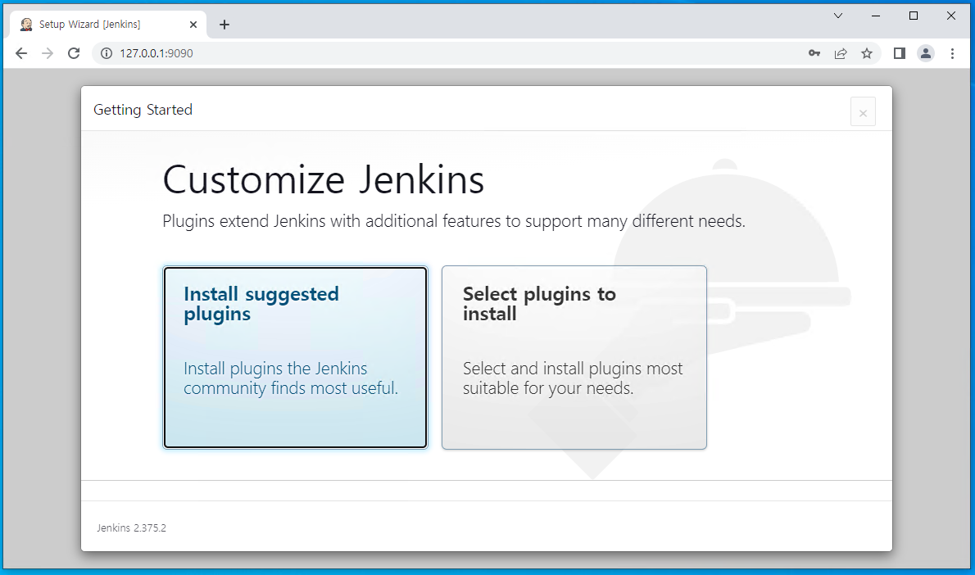
Task: Close the Setup Wizard tab
Action: (x=193, y=25)
